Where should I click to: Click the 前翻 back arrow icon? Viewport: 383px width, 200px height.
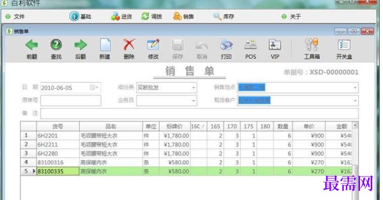click(x=32, y=45)
